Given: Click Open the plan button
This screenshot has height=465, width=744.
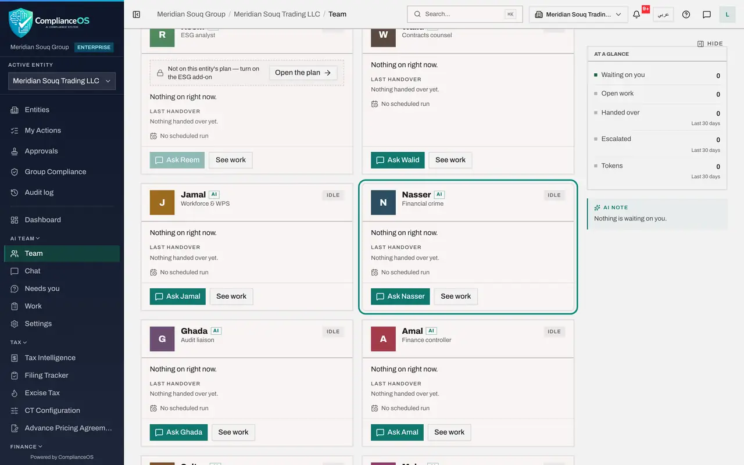Looking at the screenshot, I should coord(303,73).
